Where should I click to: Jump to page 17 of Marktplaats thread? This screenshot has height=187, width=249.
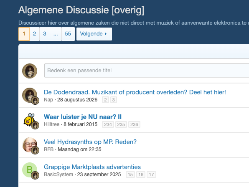(x=151, y=174)
